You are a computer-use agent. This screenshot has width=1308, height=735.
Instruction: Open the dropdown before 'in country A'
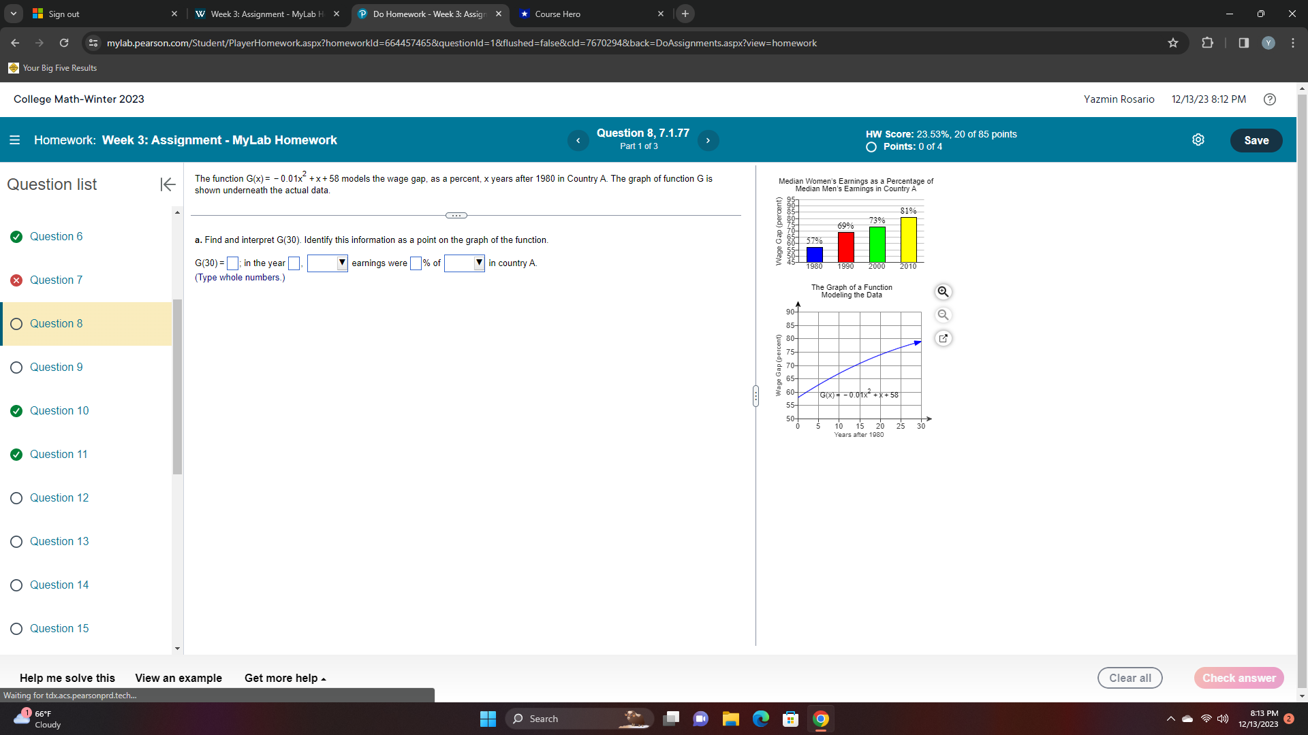coord(465,263)
